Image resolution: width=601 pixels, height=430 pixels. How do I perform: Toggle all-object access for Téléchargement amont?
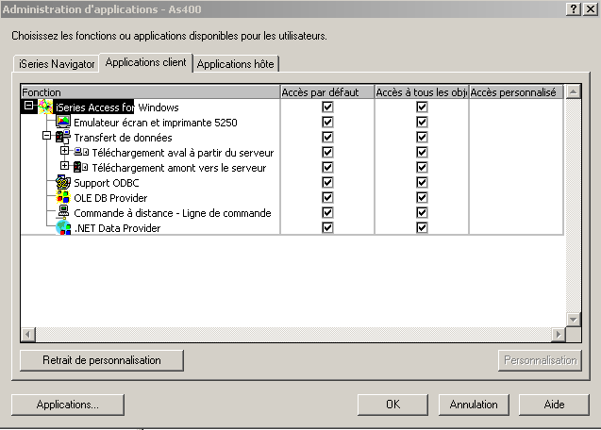pos(422,167)
